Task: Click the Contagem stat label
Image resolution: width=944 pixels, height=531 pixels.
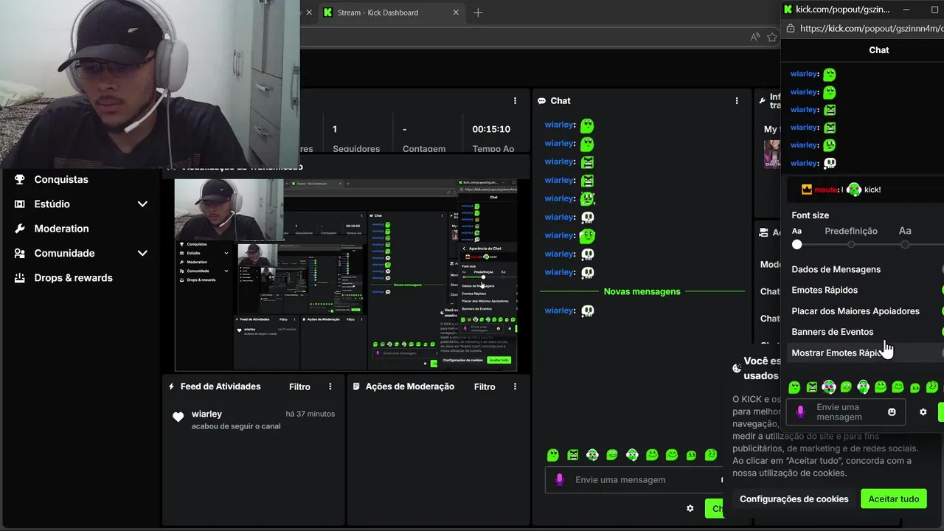Action: click(x=424, y=148)
